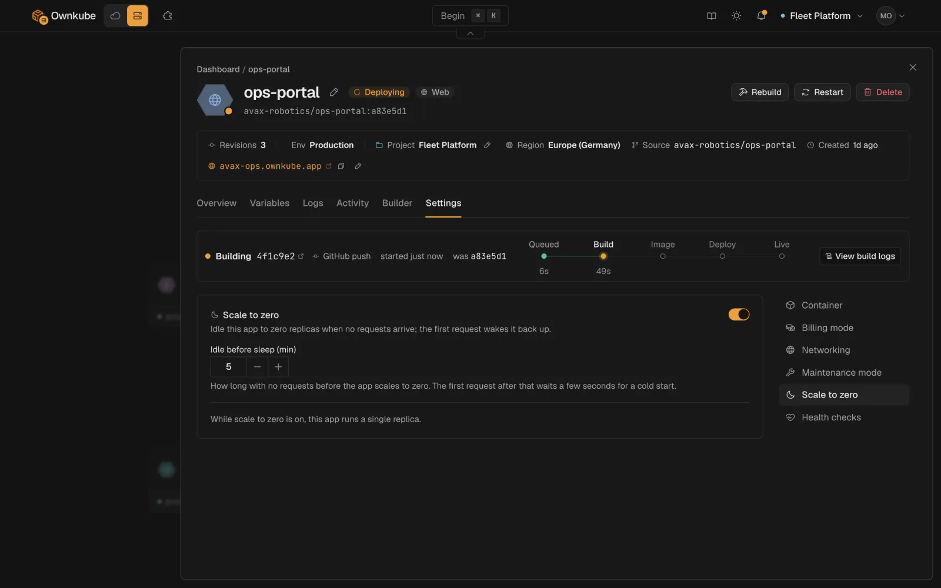
Task: Increase idle minutes with plus button
Action: [278, 367]
